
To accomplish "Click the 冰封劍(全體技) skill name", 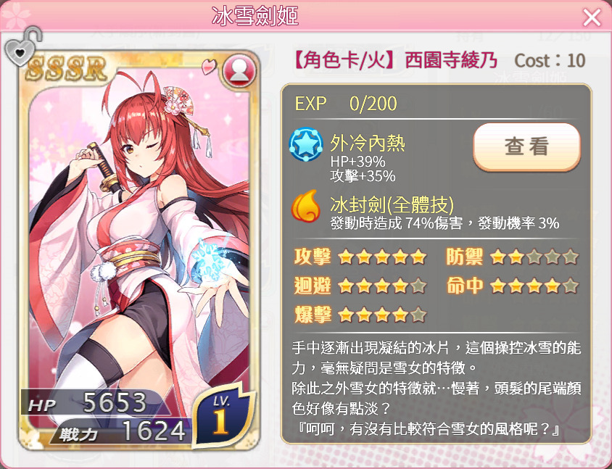I will (392, 204).
